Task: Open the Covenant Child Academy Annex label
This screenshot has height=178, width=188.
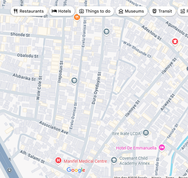Action: (134, 161)
